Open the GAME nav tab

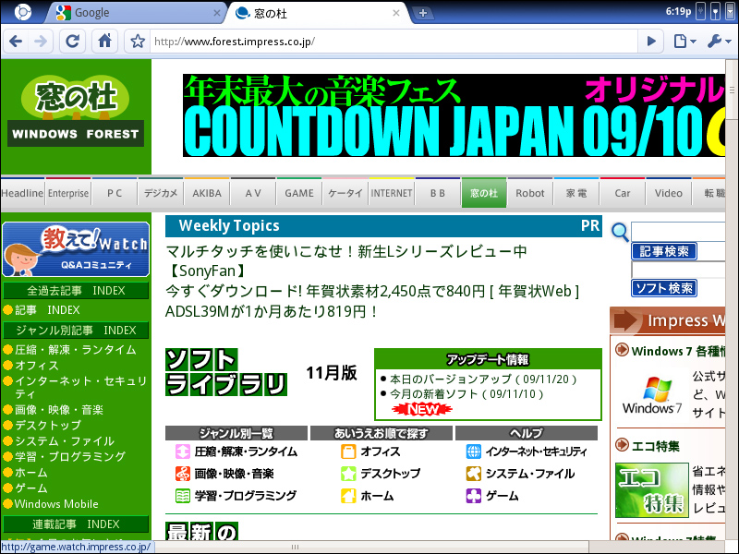point(299,193)
